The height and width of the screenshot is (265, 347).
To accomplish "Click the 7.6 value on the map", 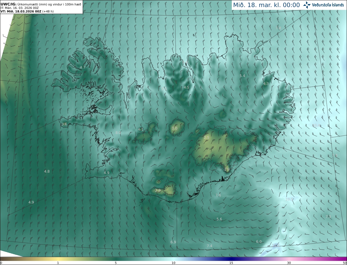I will [218, 195].
